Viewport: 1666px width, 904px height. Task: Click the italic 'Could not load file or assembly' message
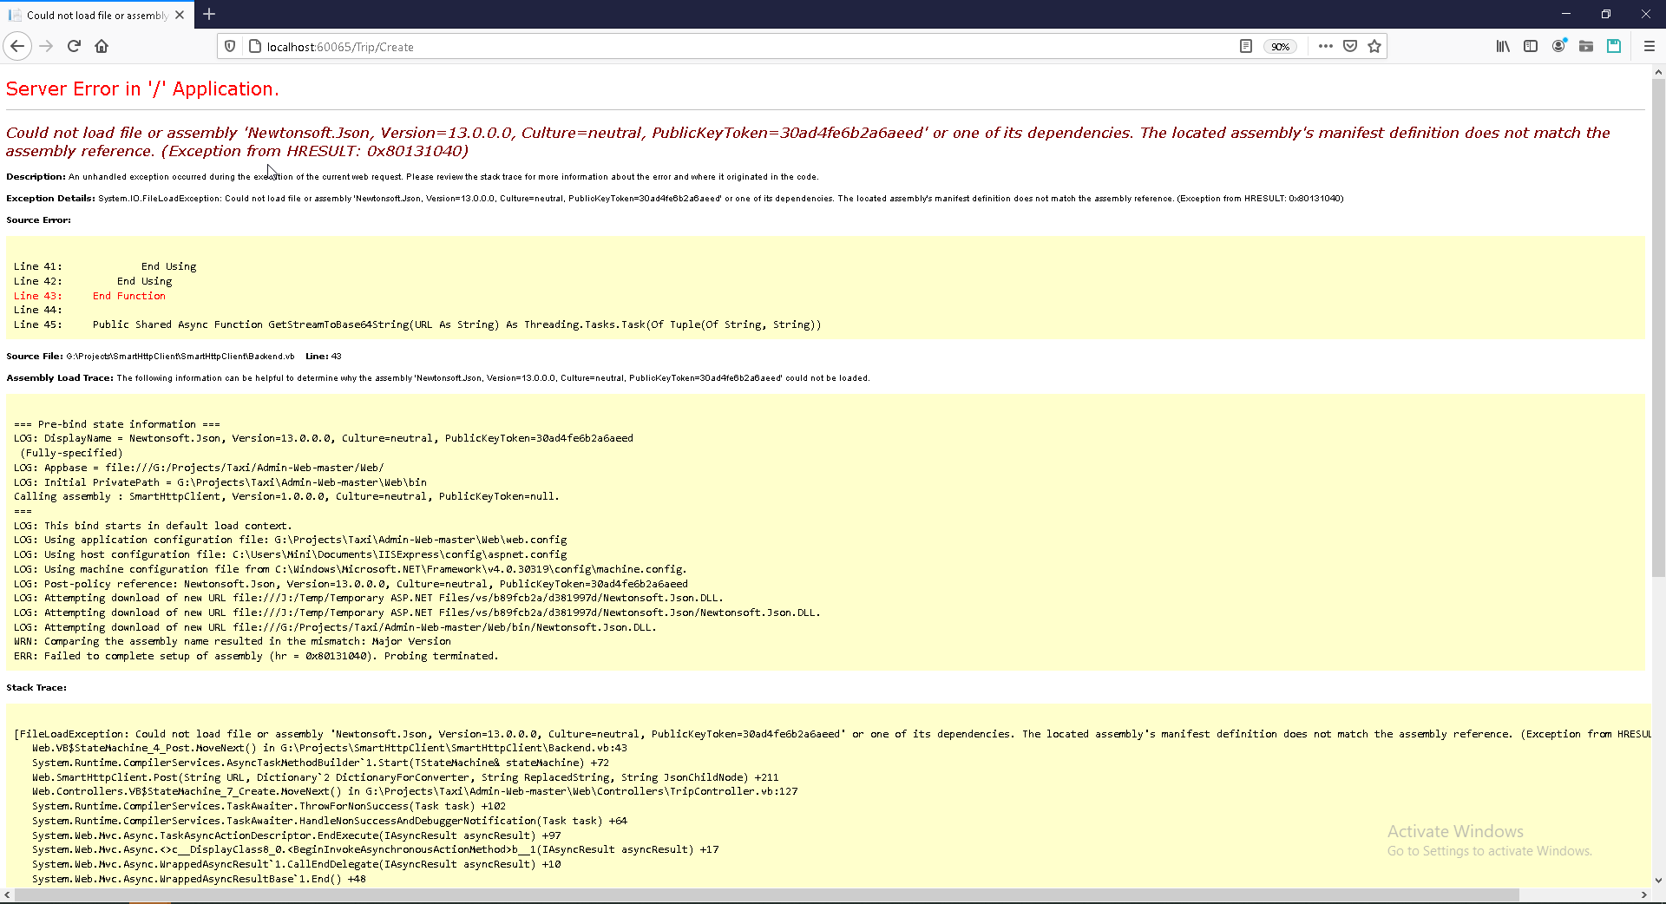pyautogui.click(x=808, y=141)
